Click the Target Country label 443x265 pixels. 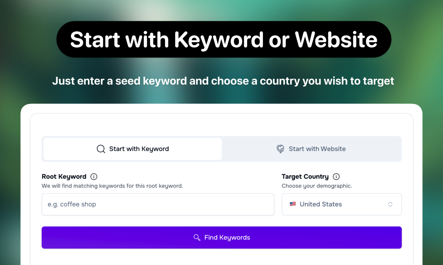pos(305,176)
